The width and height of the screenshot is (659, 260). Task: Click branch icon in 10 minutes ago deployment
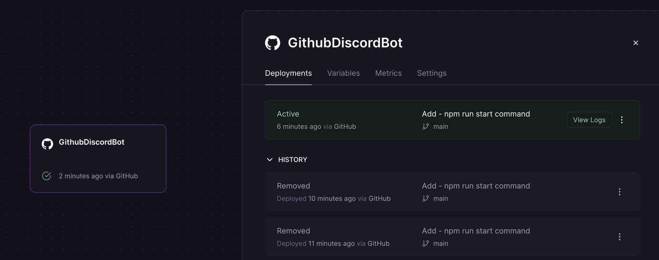pos(425,199)
